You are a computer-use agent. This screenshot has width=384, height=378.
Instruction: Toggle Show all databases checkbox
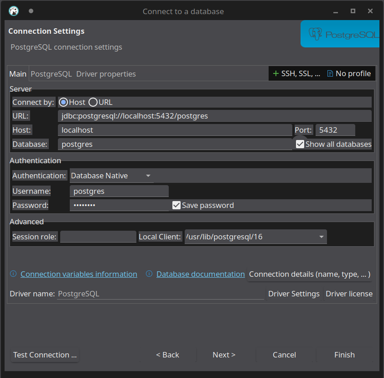tap(300, 144)
